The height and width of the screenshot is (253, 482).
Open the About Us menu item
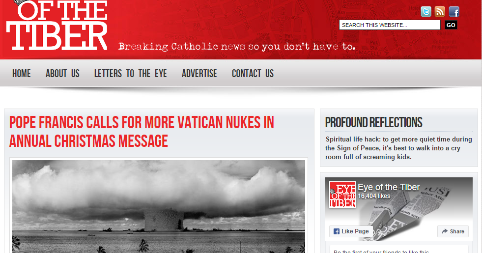click(63, 74)
